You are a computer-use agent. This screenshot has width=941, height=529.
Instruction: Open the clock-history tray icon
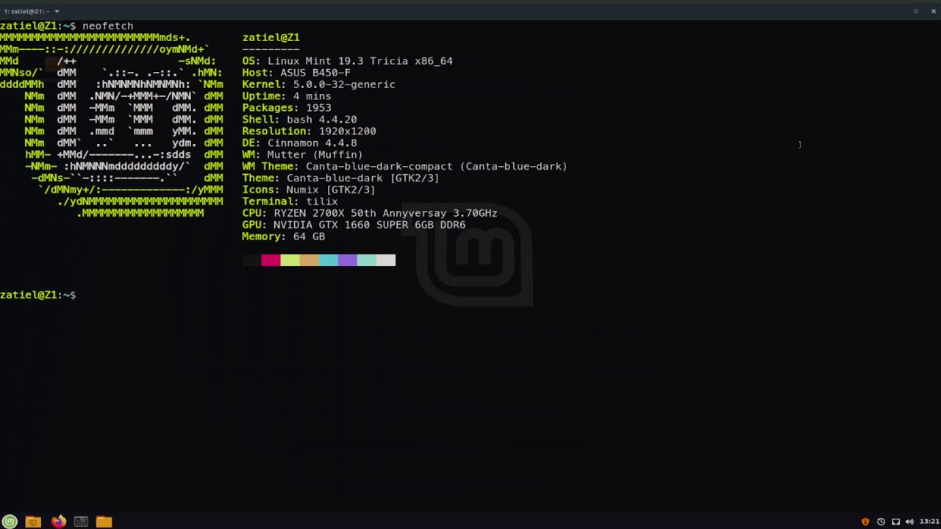(881, 522)
